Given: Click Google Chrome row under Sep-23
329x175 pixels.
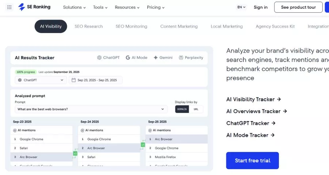Looking at the screenshot, I should pos(42,139).
